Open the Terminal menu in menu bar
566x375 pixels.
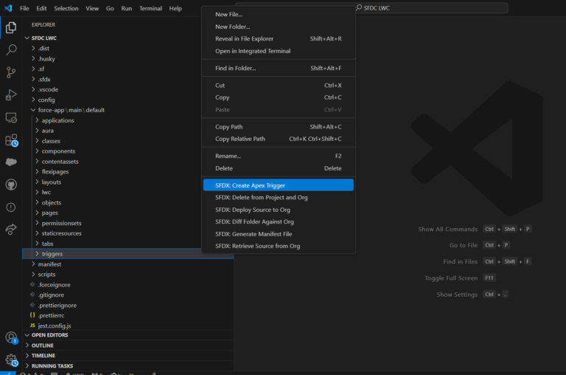[x=150, y=8]
